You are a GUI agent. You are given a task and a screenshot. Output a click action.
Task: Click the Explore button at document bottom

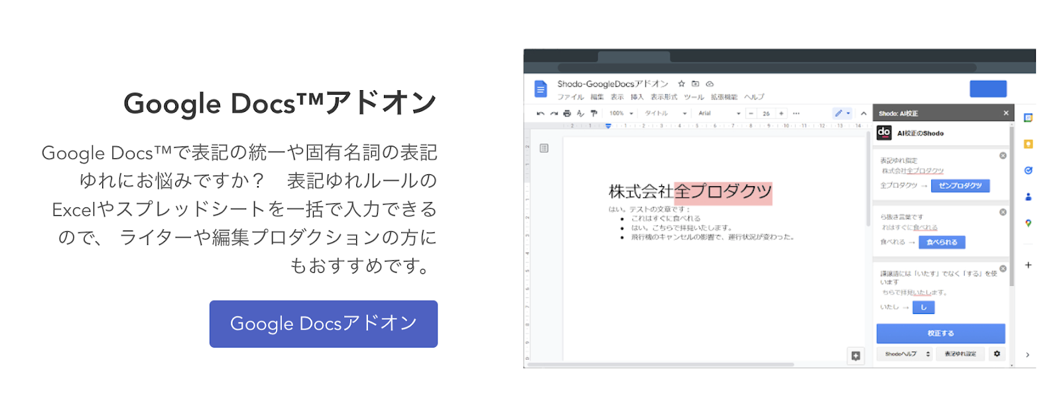(x=856, y=356)
